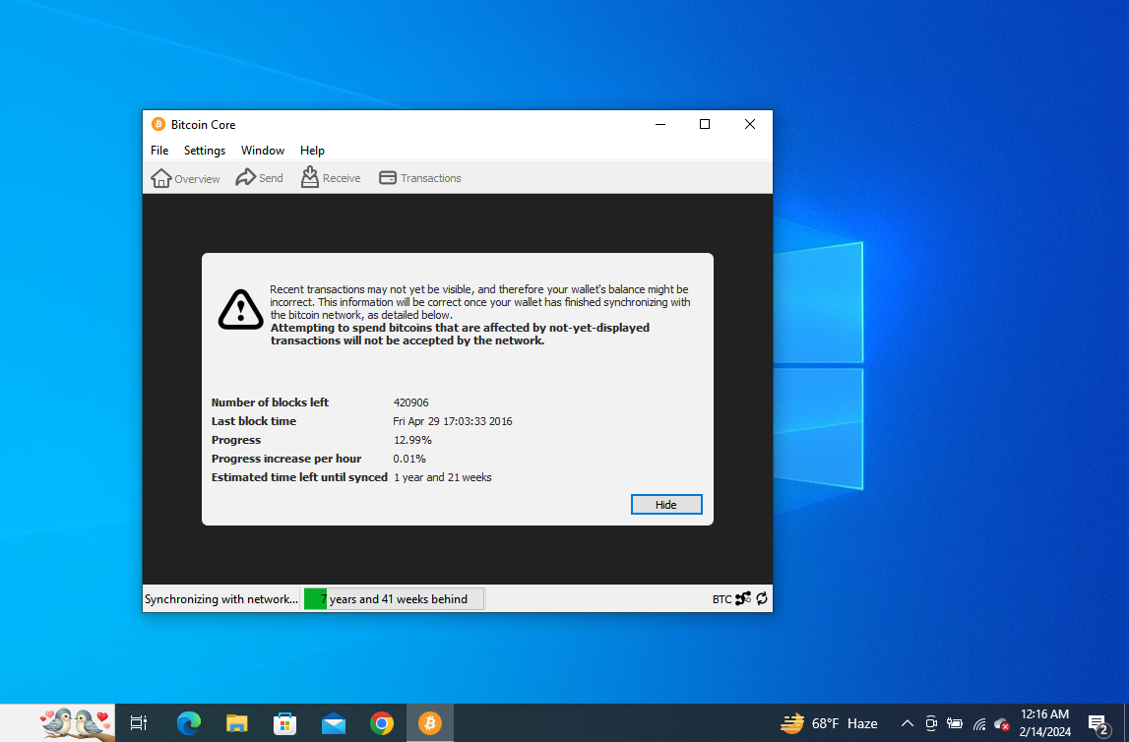1129x742 pixels.
Task: Click the last block time Fri Apr 29 2016
Action: (453, 421)
